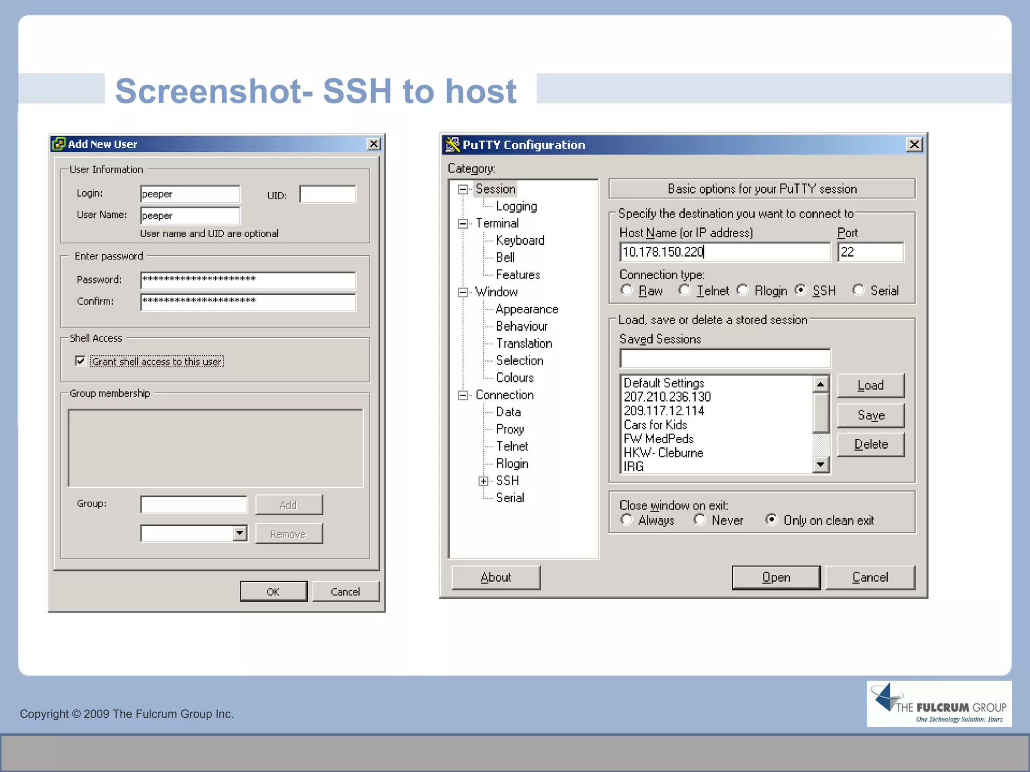The height and width of the screenshot is (772, 1030).
Task: Select Behaviour category in tree
Action: [522, 327]
